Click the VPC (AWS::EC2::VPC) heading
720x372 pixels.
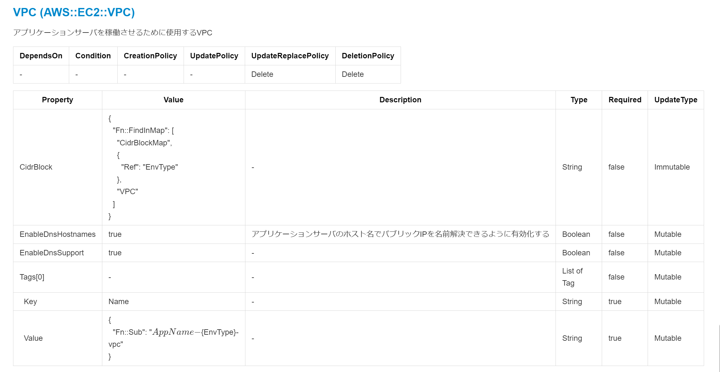[x=74, y=12]
